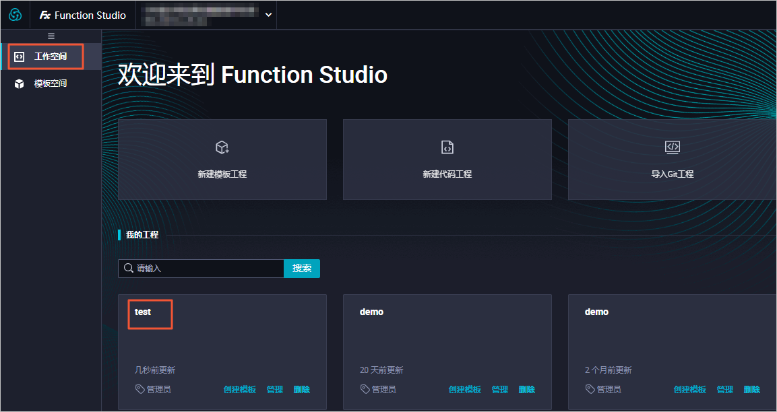Collapse the sidebar with hamburger icon
The image size is (777, 412).
click(51, 36)
